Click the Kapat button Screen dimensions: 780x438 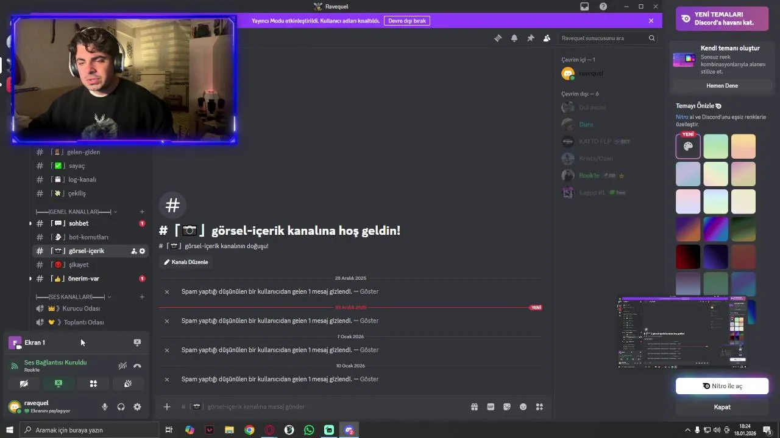[x=722, y=407]
